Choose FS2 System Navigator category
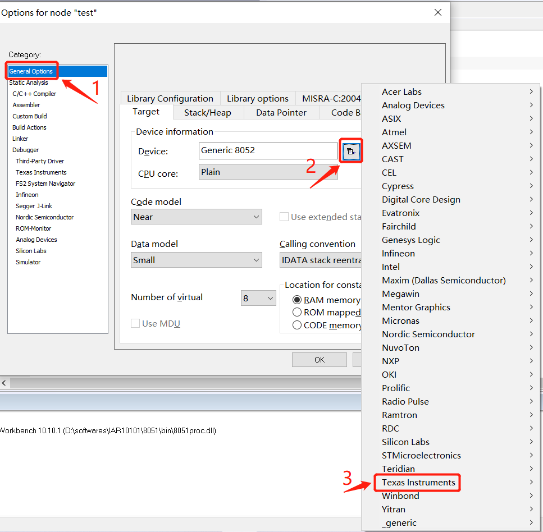This screenshot has width=543, height=532. 45,184
